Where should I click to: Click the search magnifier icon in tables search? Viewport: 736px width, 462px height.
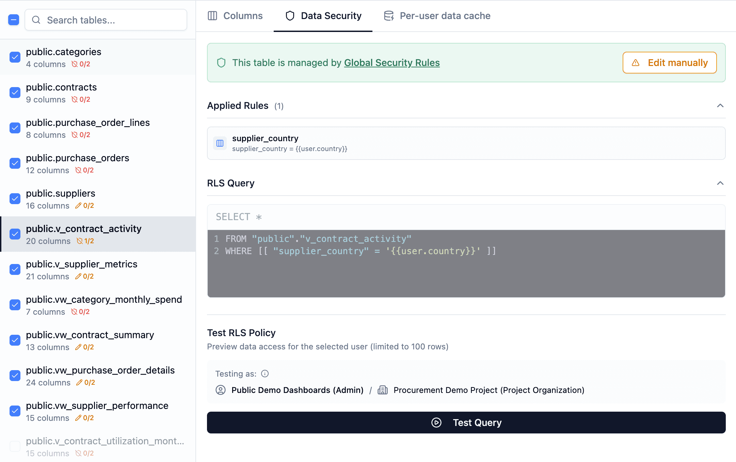(36, 20)
